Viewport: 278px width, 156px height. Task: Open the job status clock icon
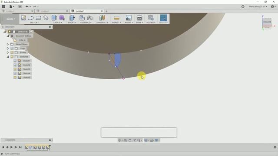(x=243, y=6)
